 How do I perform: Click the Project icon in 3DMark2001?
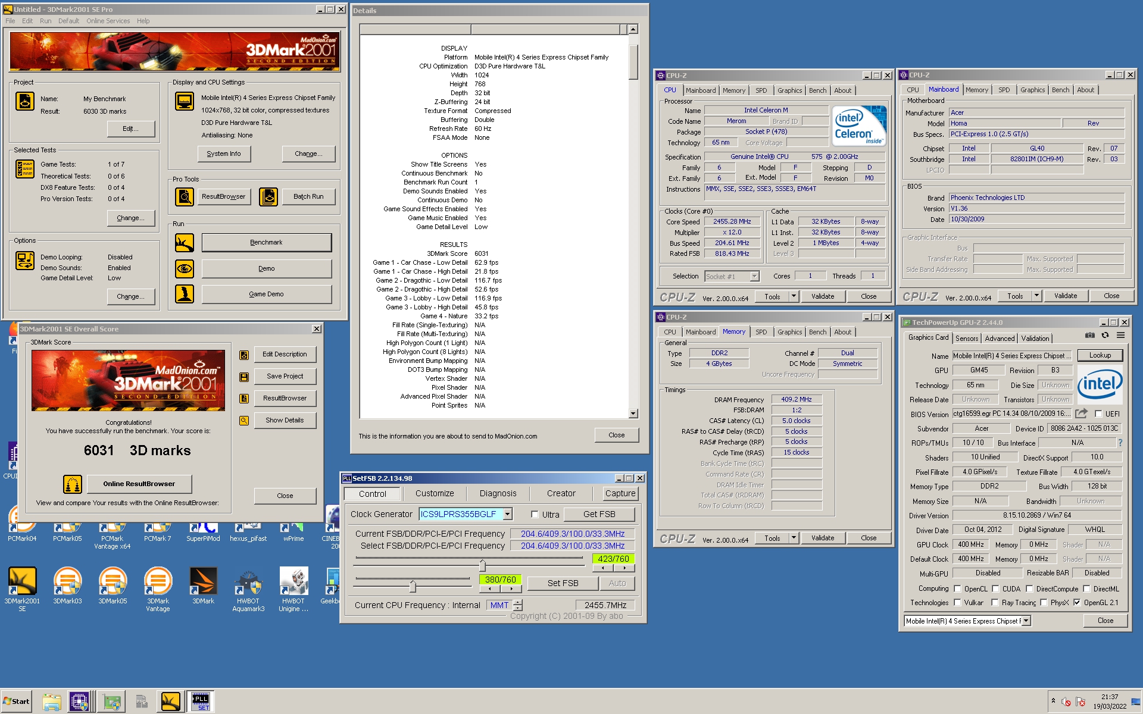(x=24, y=101)
